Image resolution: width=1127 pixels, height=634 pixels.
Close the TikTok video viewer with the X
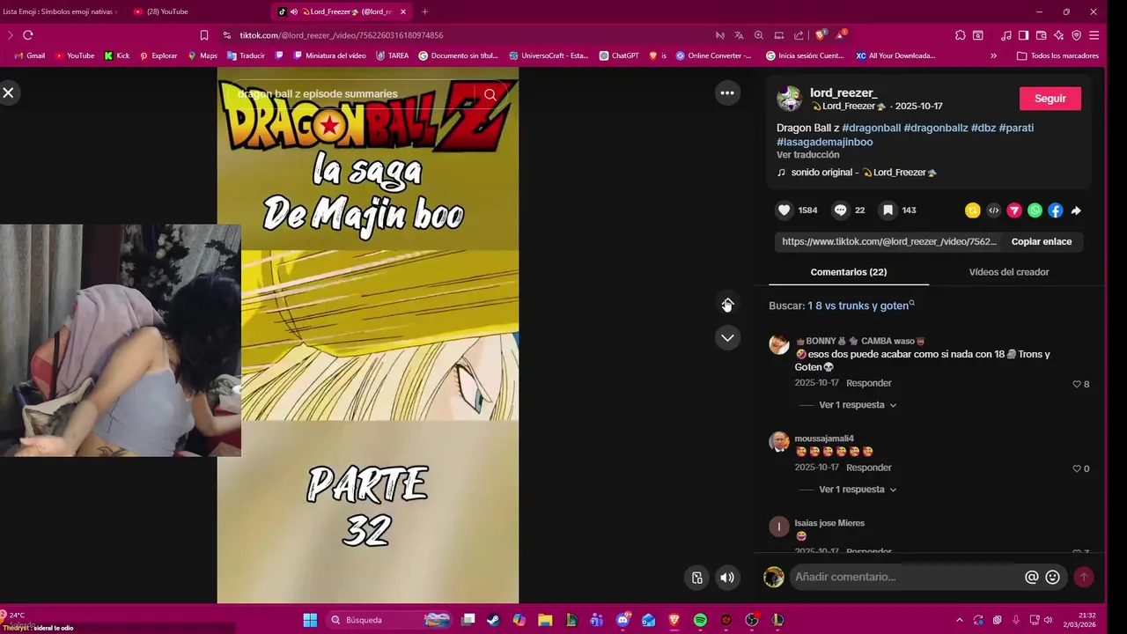[8, 92]
